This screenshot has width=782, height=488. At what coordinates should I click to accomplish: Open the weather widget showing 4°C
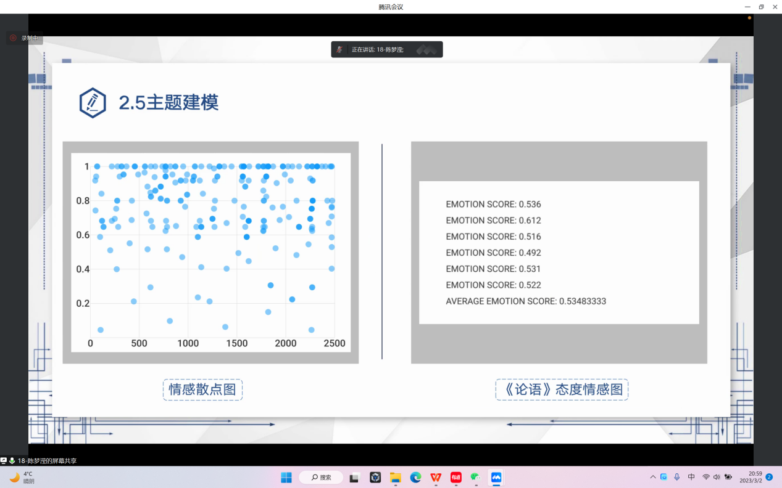22,478
